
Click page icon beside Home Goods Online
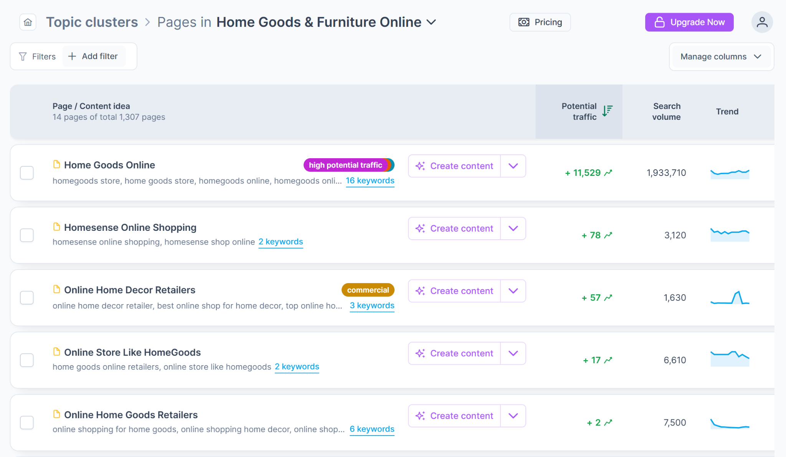tap(56, 164)
